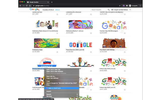This screenshot has height=100, width=161.
Task: Choose Open Link in New Window
Action: [x=62, y=71]
